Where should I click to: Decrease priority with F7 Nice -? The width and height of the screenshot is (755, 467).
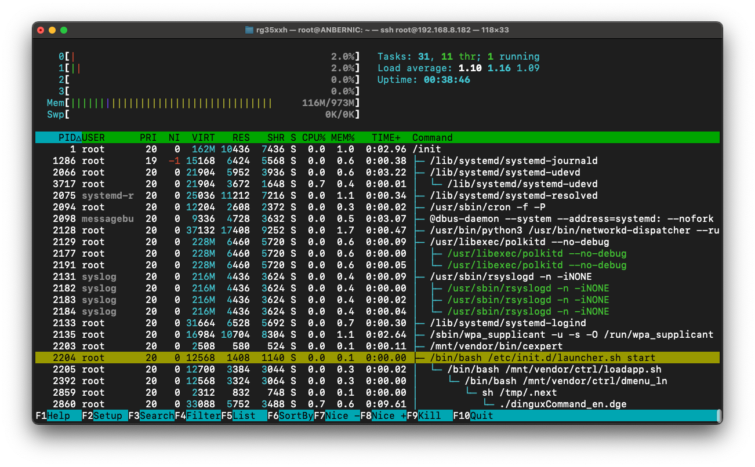click(x=337, y=415)
